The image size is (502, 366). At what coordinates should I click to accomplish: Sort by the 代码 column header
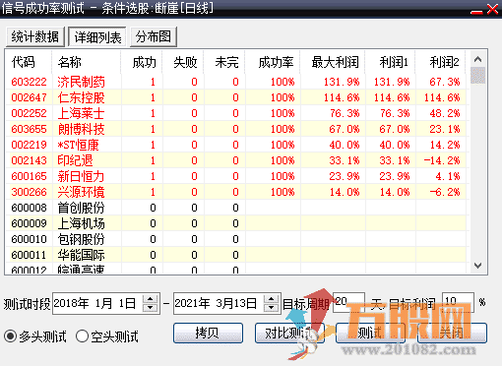point(24,62)
